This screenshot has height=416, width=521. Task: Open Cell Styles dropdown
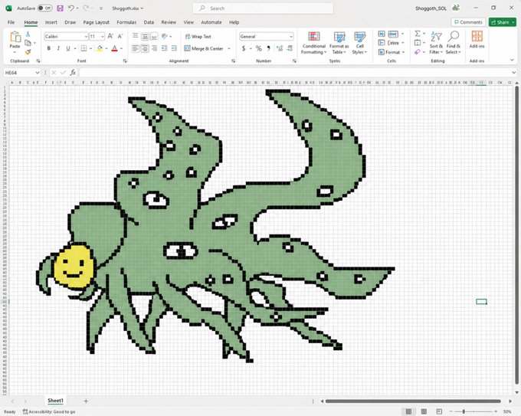pyautogui.click(x=359, y=43)
